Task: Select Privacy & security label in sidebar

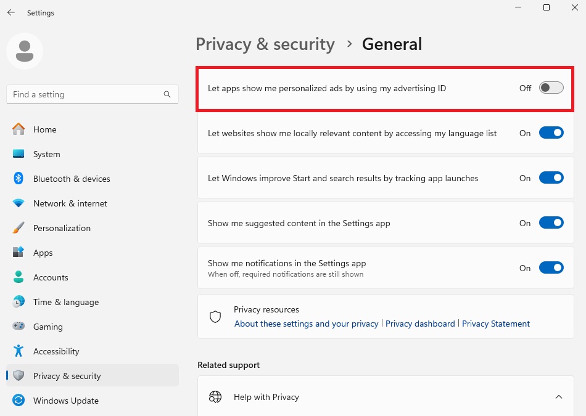Action: 67,376
